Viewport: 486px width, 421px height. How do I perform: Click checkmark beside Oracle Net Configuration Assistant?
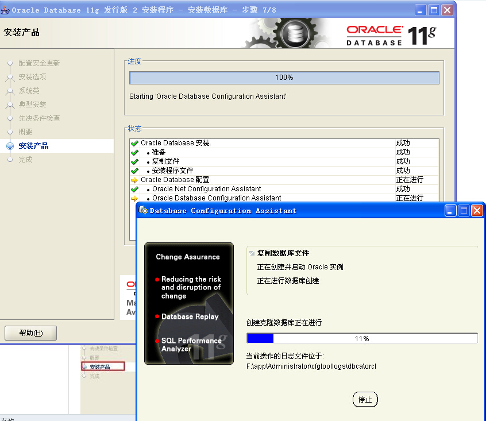tap(134, 189)
